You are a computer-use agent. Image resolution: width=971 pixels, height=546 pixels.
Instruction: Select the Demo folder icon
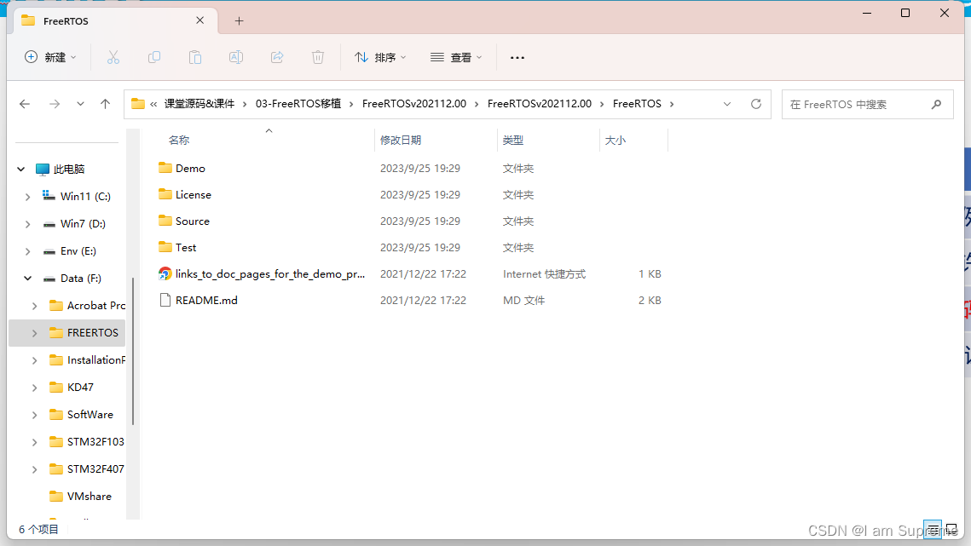(165, 168)
